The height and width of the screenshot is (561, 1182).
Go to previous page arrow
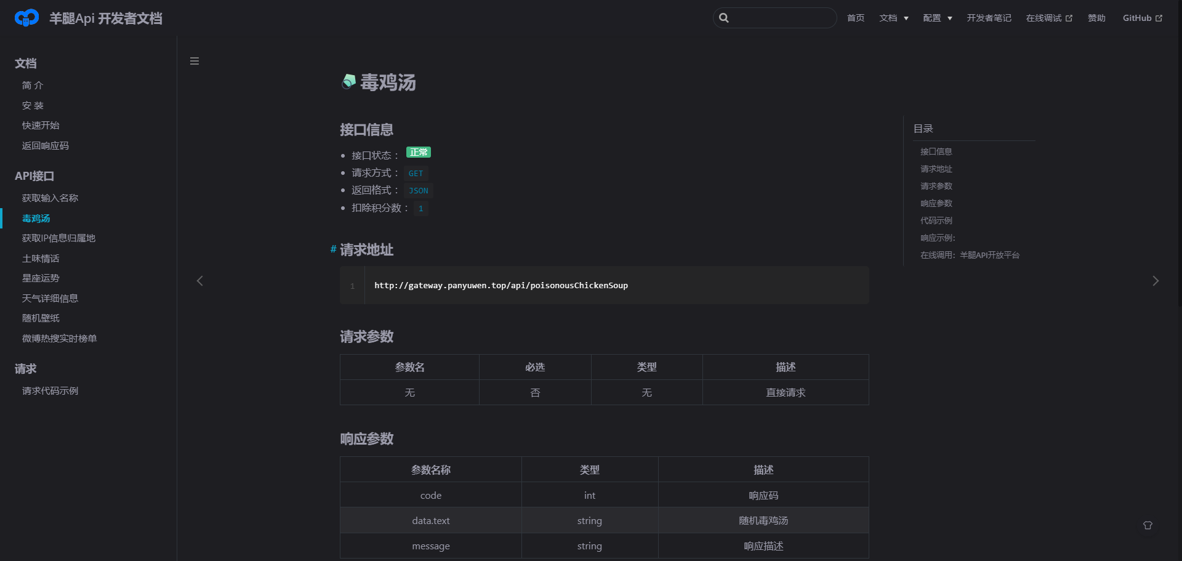pos(199,281)
